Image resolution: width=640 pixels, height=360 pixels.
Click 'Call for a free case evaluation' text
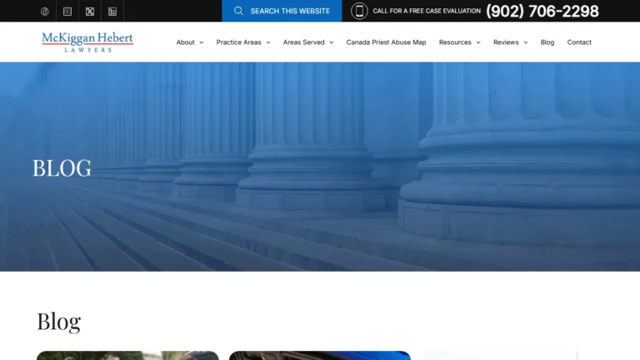(x=427, y=11)
